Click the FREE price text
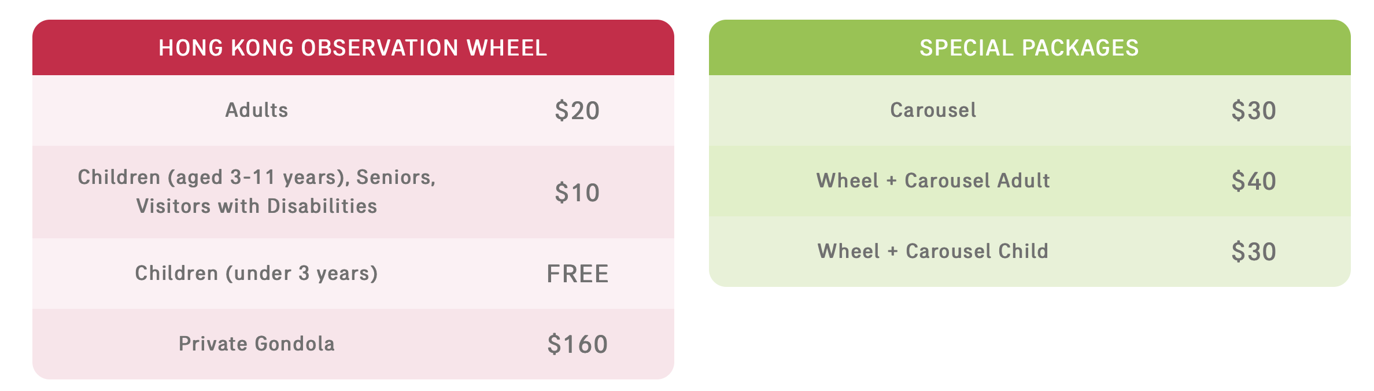The height and width of the screenshot is (391, 1374). point(577,274)
